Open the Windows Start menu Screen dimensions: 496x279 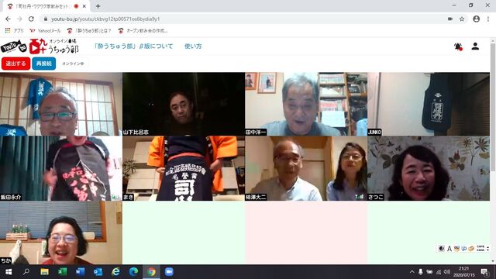(9, 272)
